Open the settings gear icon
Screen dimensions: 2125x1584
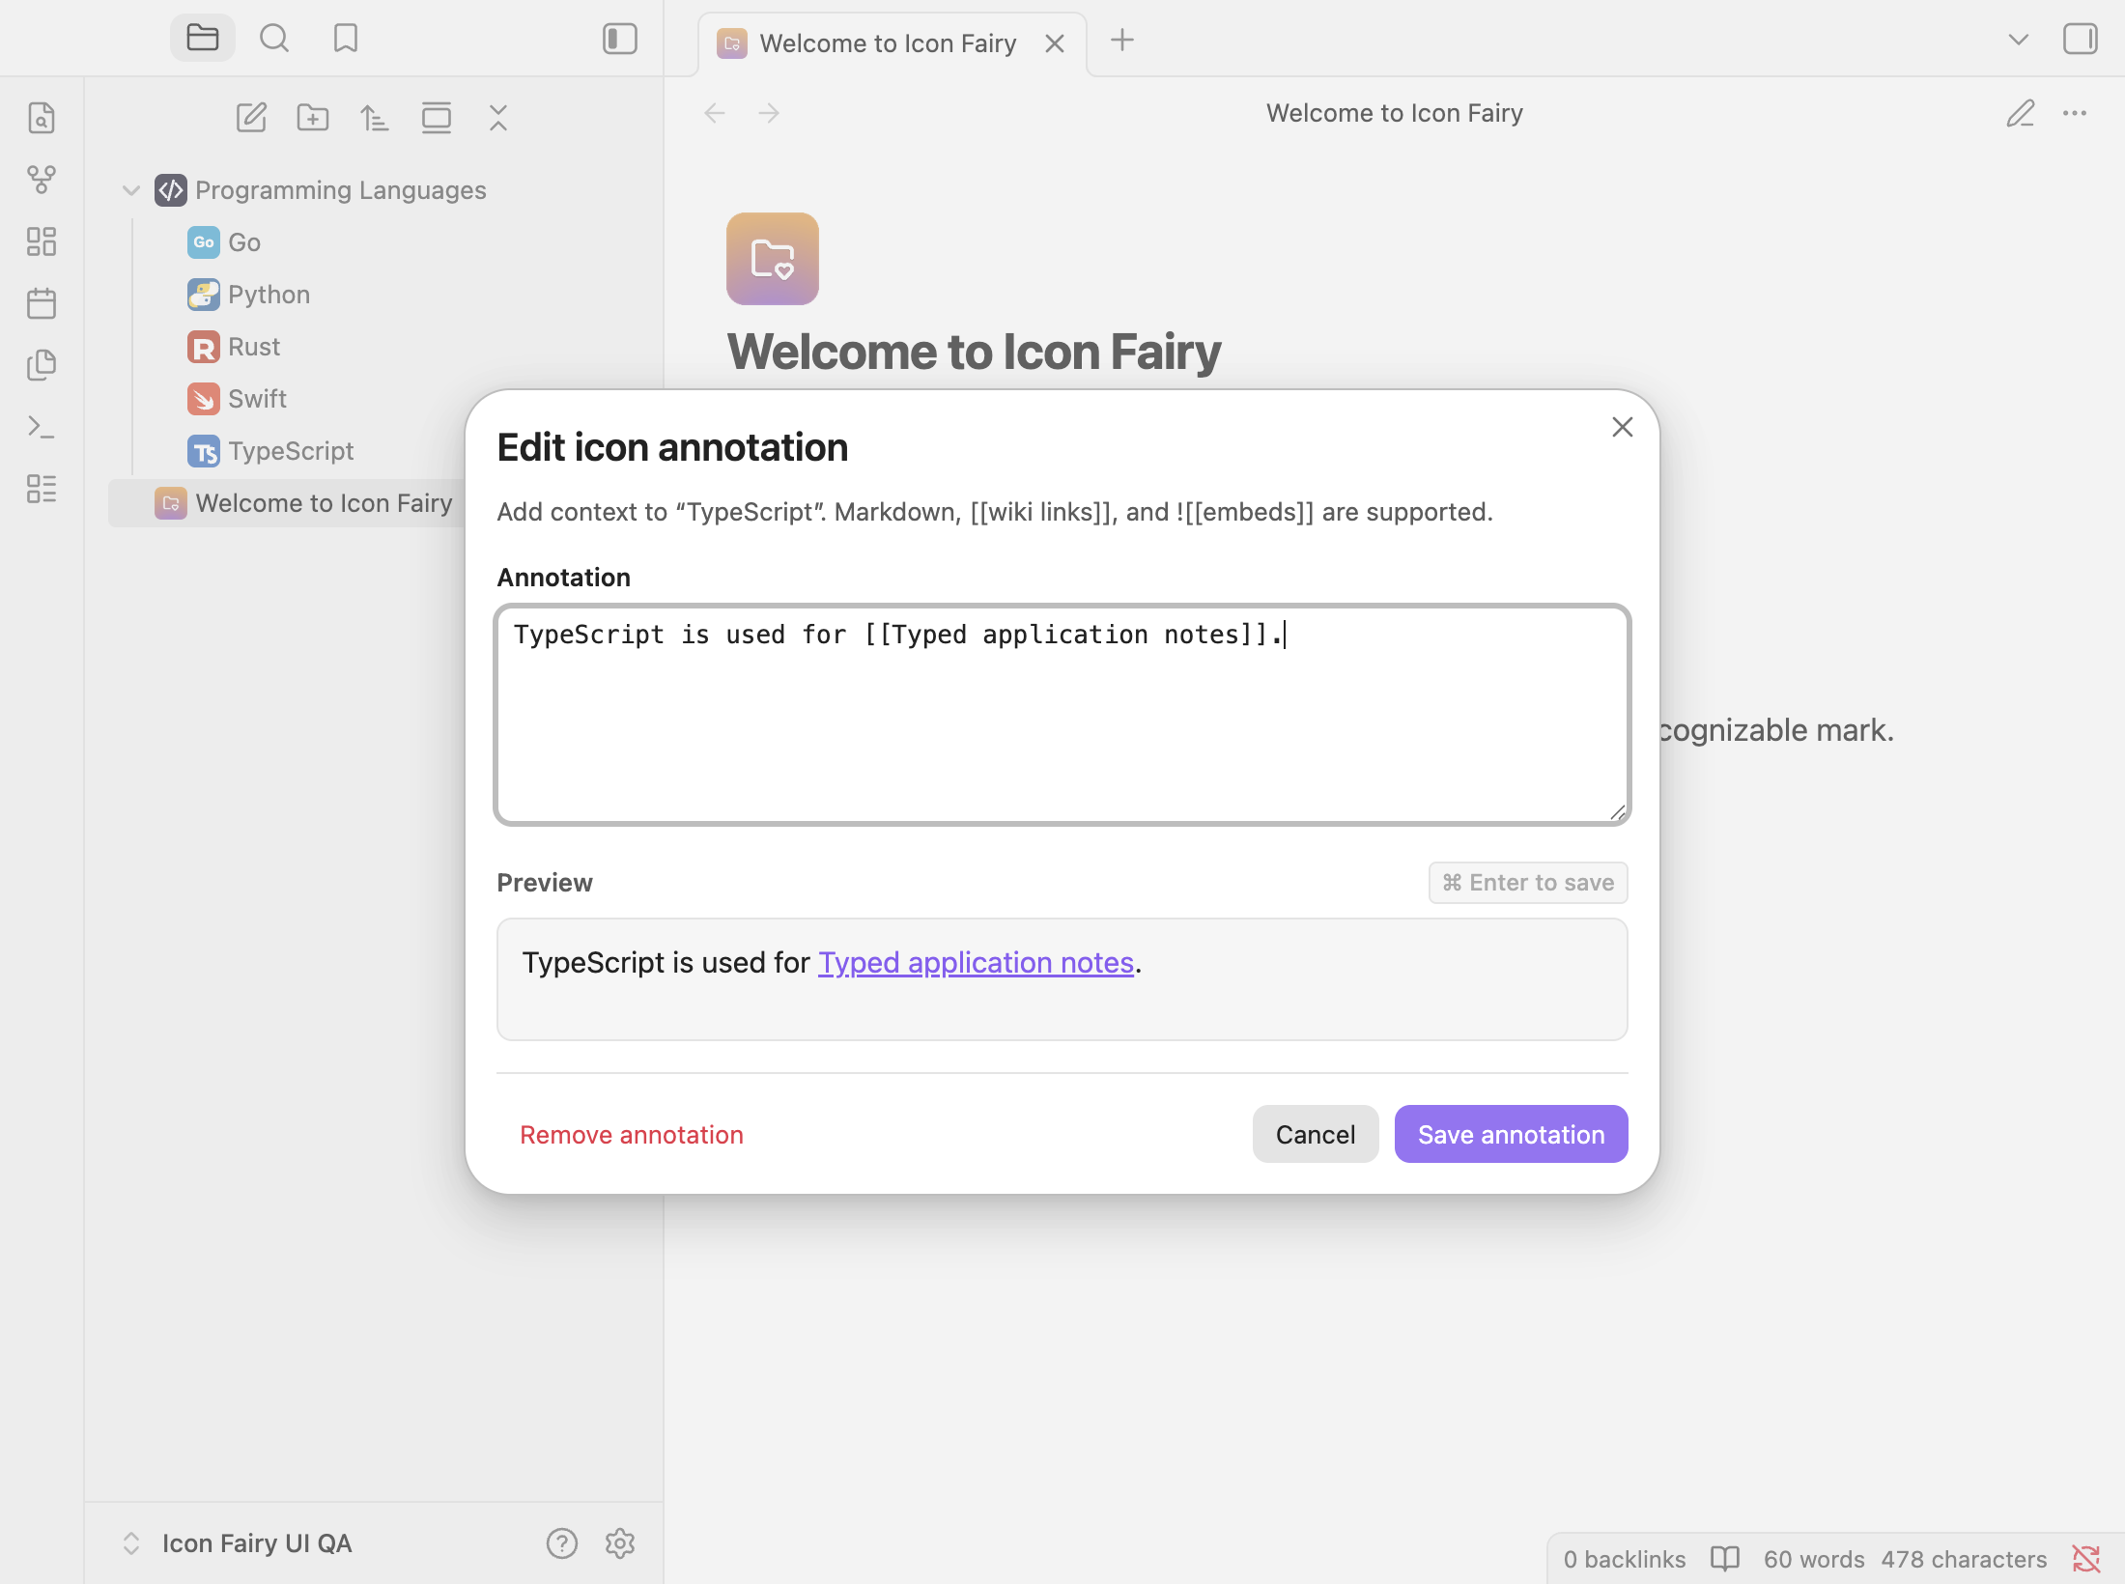620,1543
